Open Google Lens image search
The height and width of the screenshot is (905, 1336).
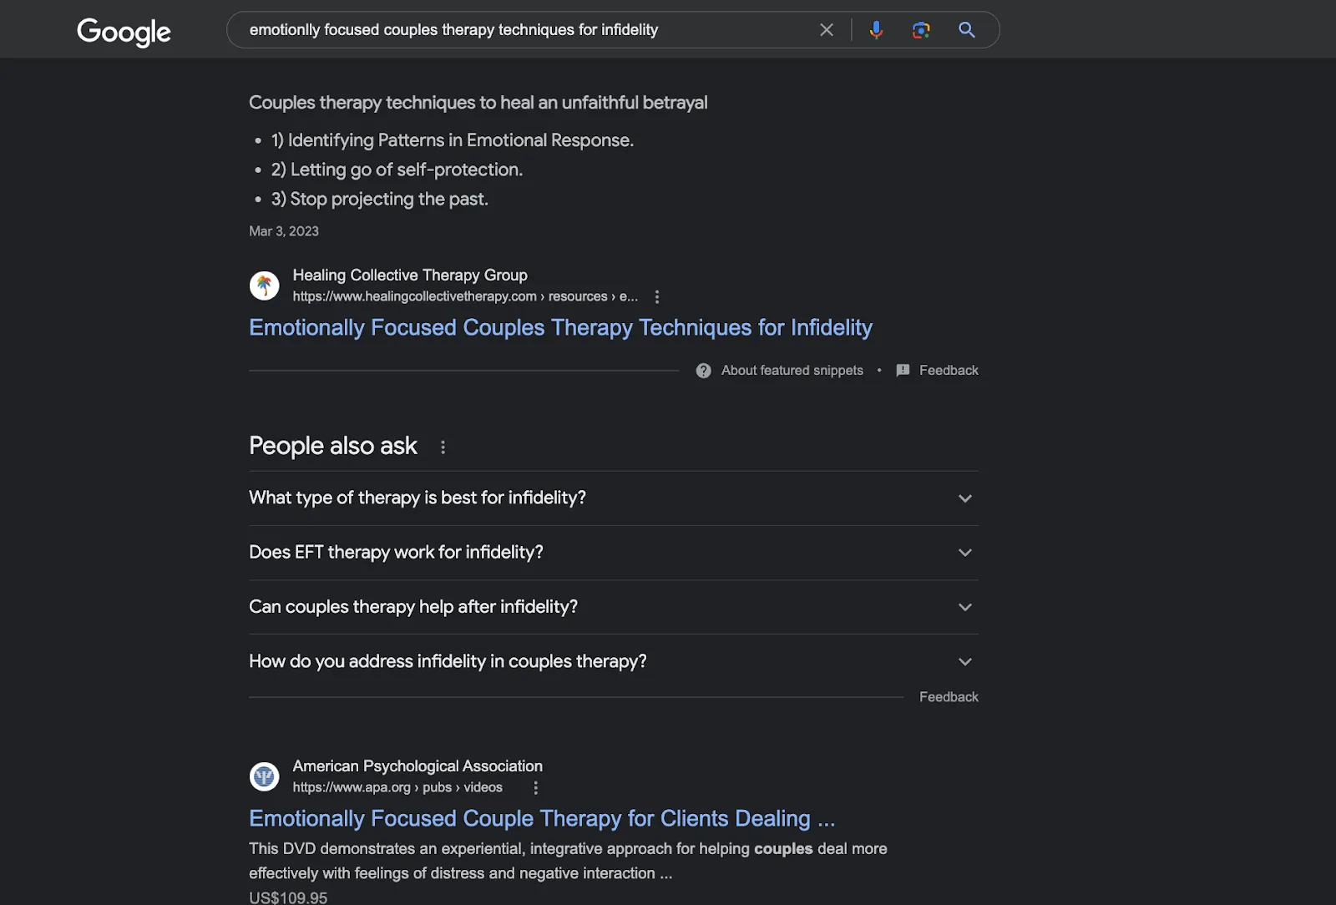point(921,30)
